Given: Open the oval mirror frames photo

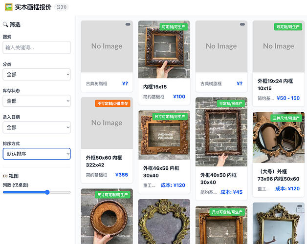Looking at the screenshot, I should click(x=279, y=137).
